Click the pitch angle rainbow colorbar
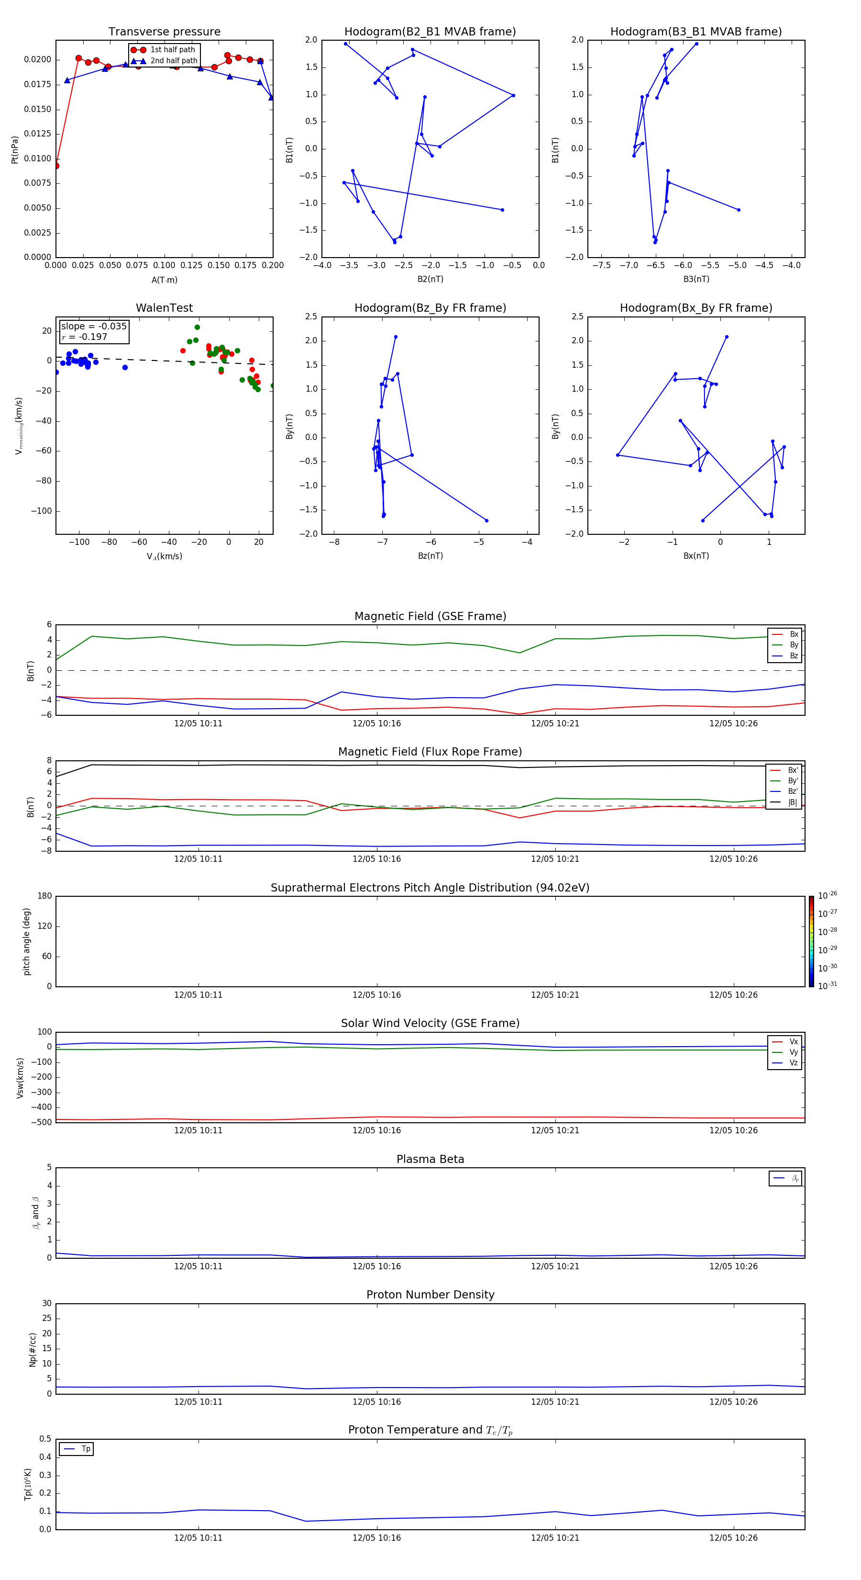Image resolution: width=861 pixels, height=1580 pixels. pos(811,941)
